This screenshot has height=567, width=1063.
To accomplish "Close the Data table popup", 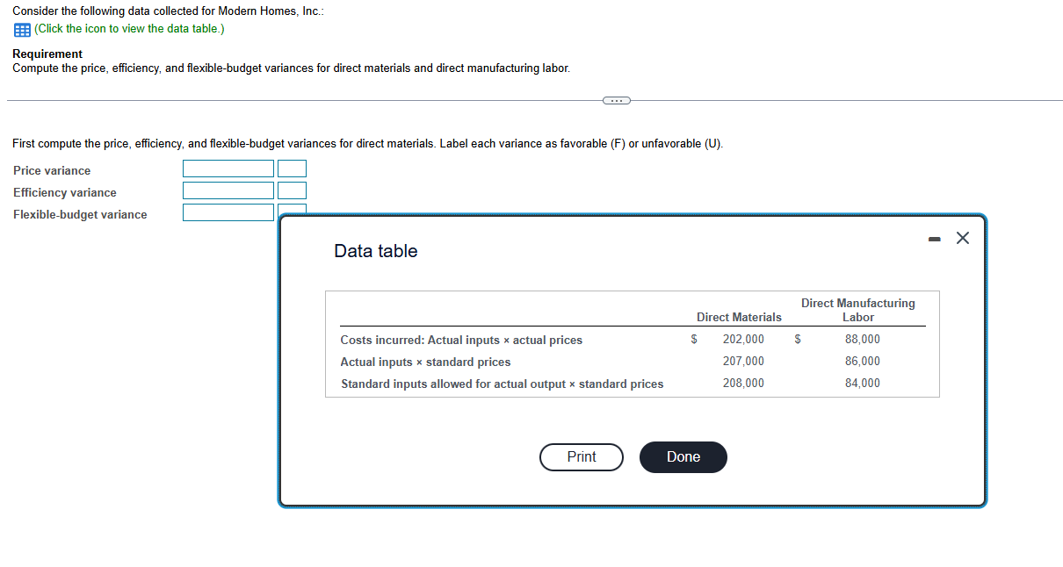I will [x=962, y=237].
